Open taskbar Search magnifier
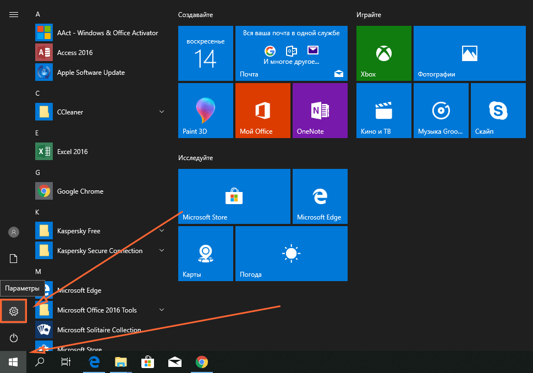The image size is (533, 373). pos(40,362)
